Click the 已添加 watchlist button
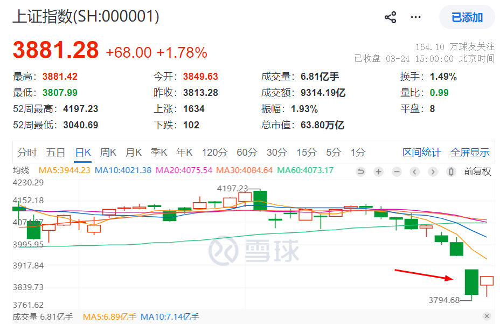This screenshot has width=500, height=324. click(467, 17)
